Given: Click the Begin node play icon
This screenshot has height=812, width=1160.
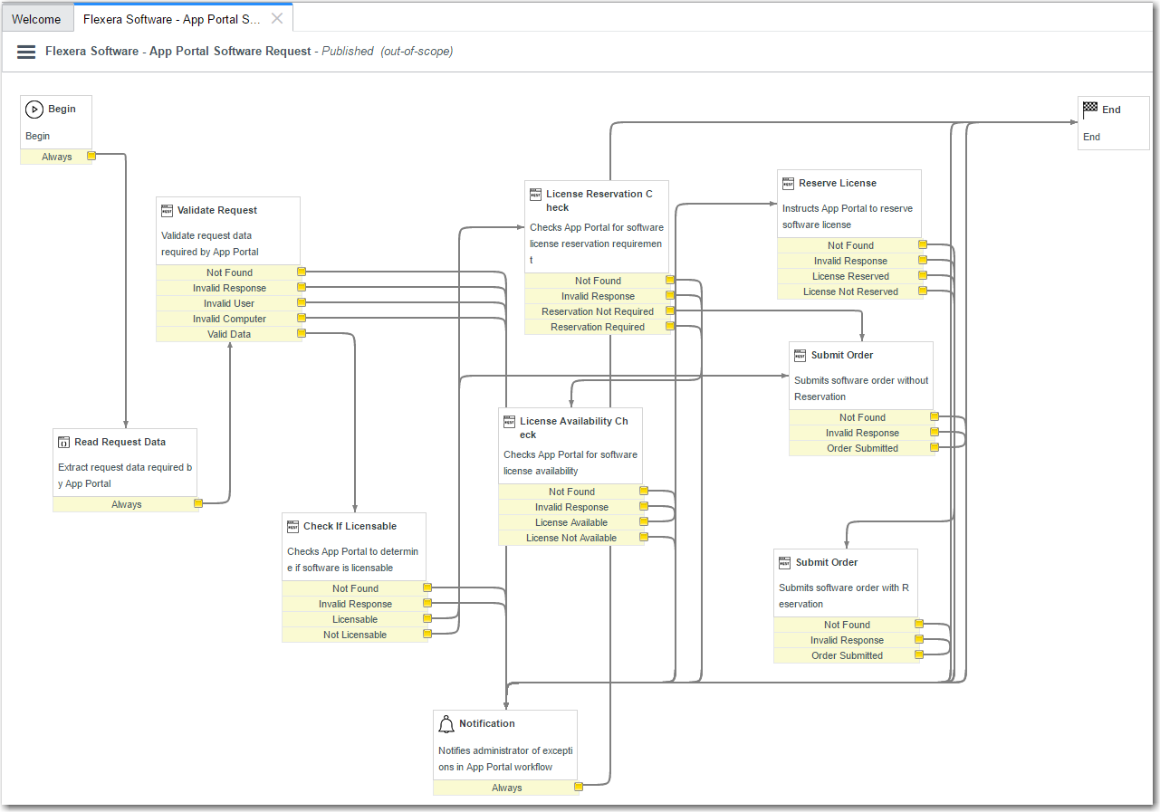Looking at the screenshot, I should (x=34, y=110).
